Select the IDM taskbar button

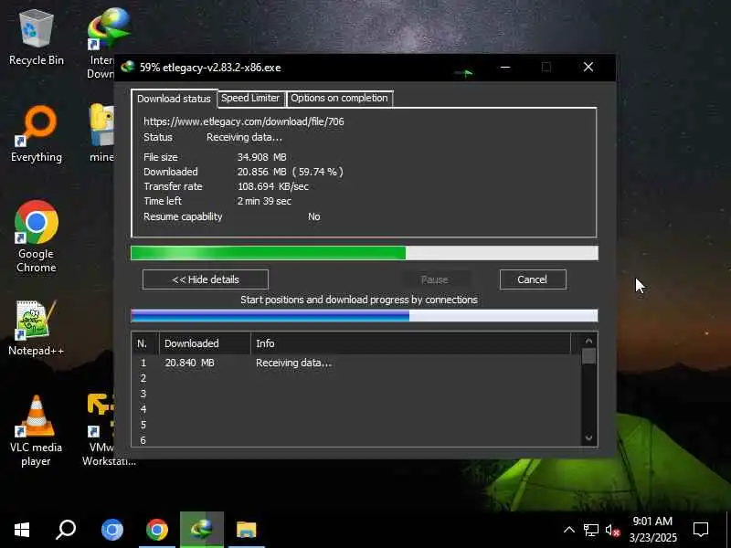[202, 530]
